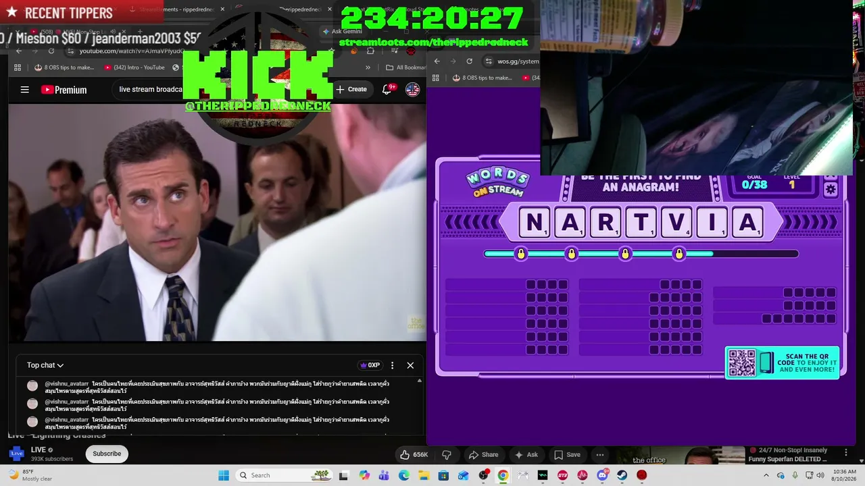Screen dimensions: 865x486
Task: Click the Ask button under the video
Action: point(526,454)
